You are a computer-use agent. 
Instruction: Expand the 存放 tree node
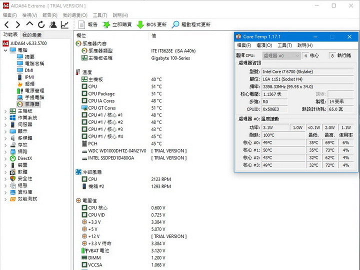(5, 145)
